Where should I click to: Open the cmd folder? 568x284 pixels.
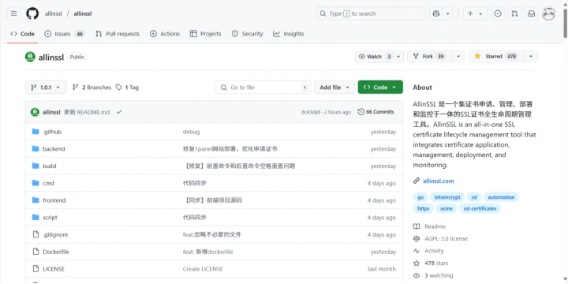(49, 183)
